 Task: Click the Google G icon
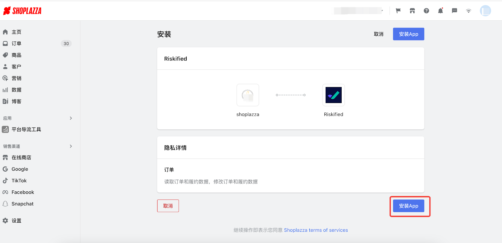point(5,169)
